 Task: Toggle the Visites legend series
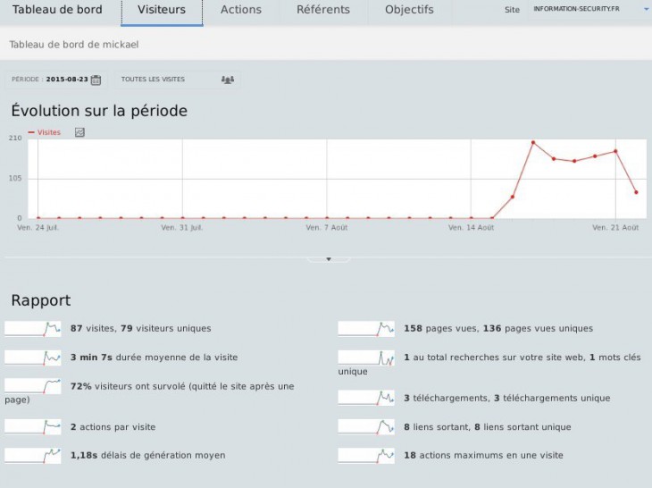click(45, 132)
